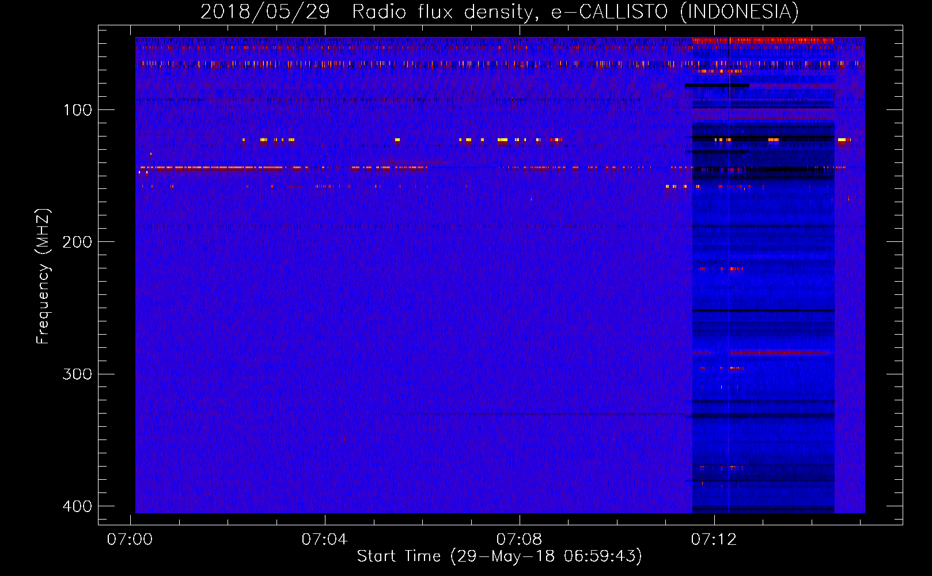
Task: Select the 07:00 time tick label
Action: pyautogui.click(x=130, y=540)
